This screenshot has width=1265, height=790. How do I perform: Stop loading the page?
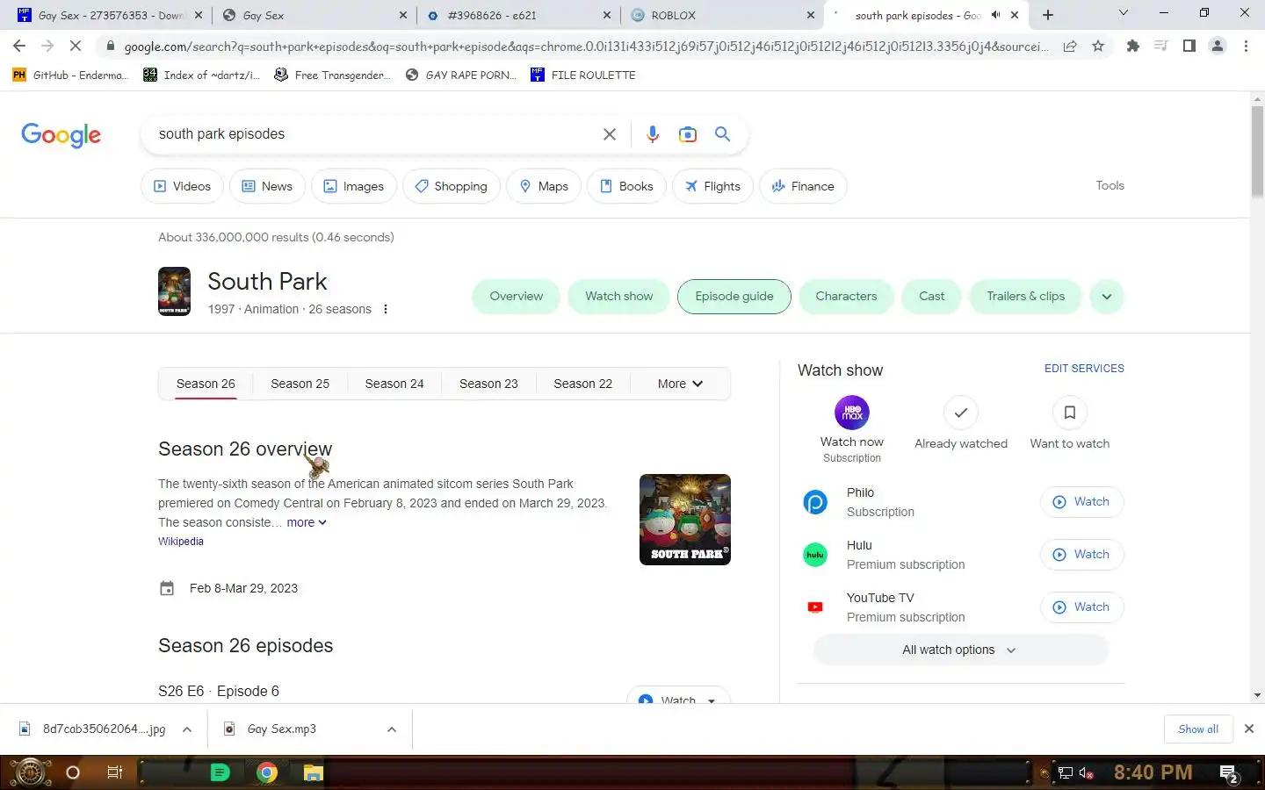(76, 46)
